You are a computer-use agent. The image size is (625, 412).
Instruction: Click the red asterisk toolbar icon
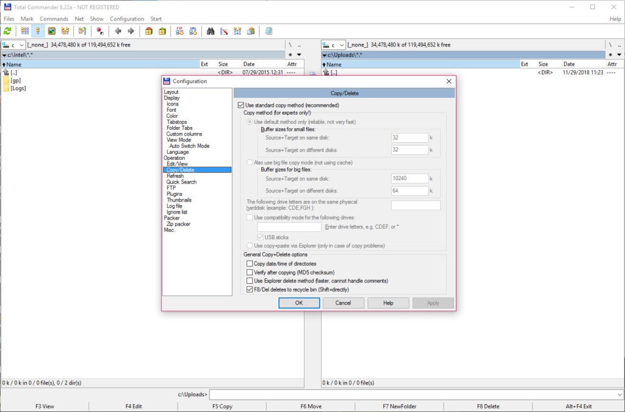click(x=99, y=31)
